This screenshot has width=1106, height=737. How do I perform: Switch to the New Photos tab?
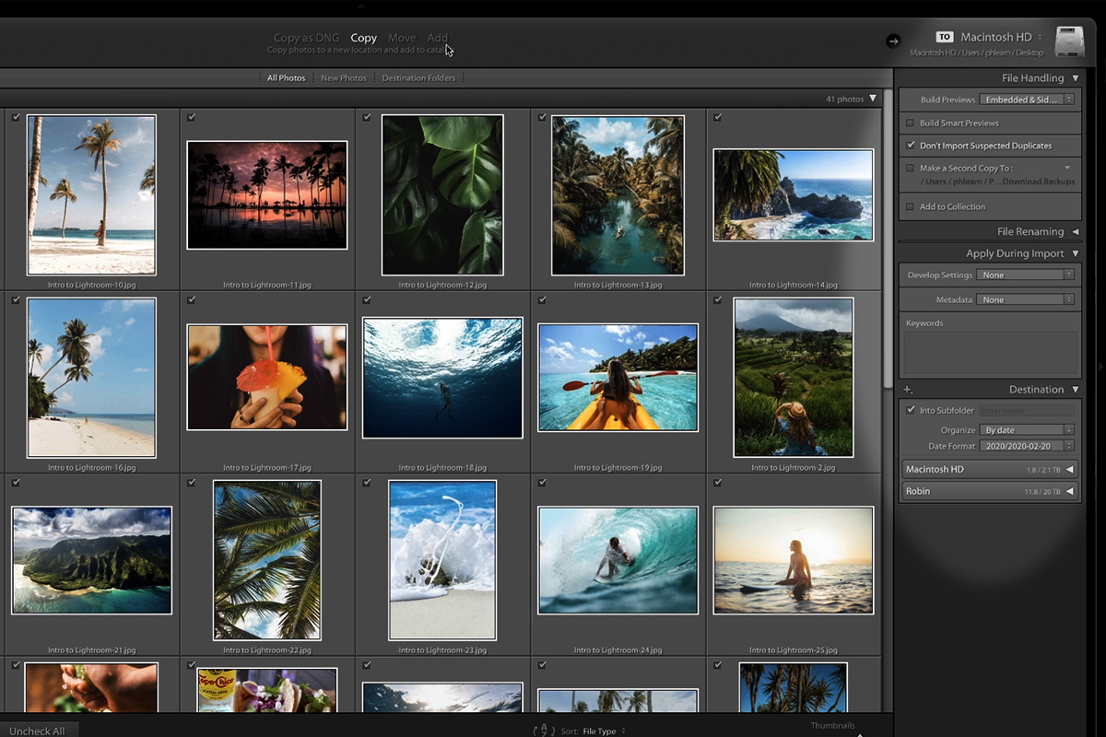coord(343,78)
